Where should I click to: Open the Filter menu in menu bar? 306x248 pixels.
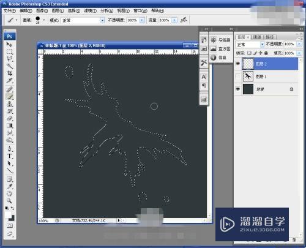pos(90,10)
